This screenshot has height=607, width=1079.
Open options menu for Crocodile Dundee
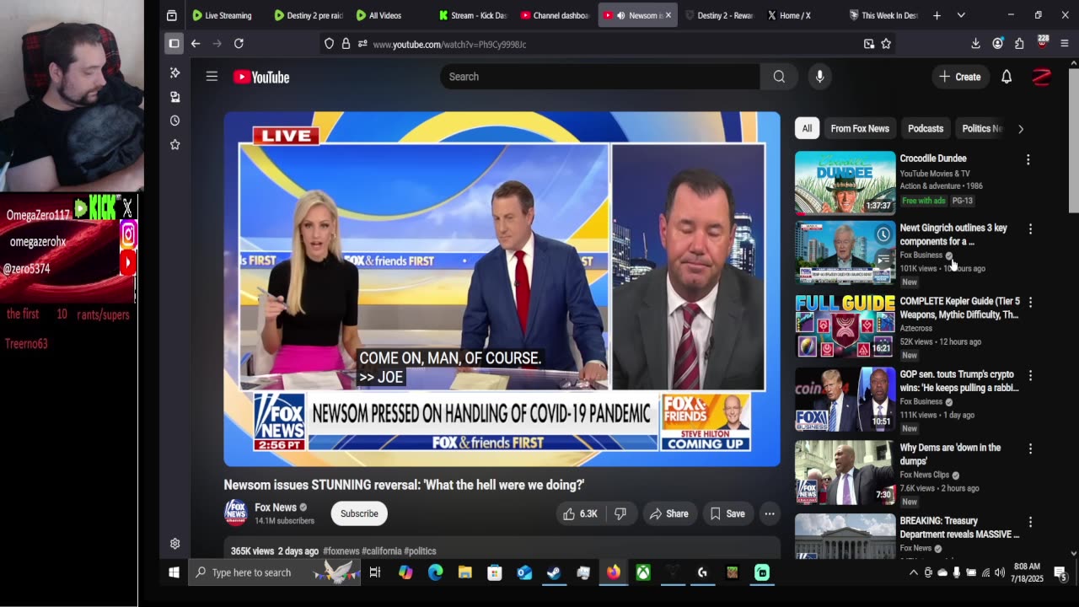pos(1028,159)
